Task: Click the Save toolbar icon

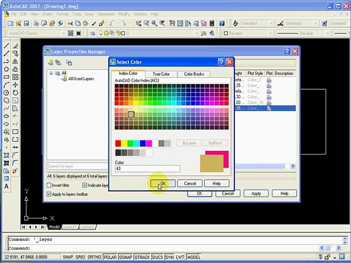Action: tap(26, 23)
